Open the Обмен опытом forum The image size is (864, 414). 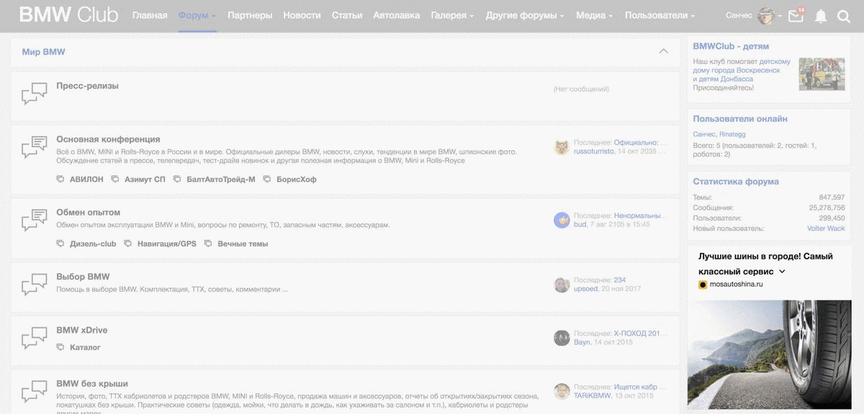(x=89, y=212)
